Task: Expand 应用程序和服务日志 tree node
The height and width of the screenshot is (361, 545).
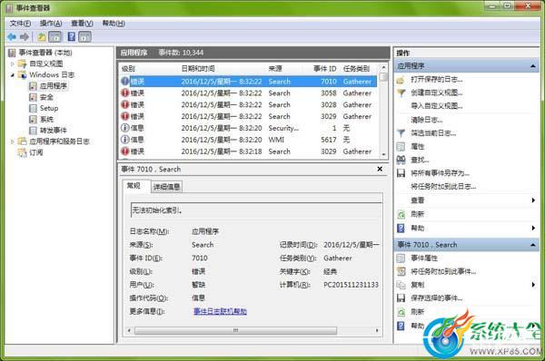Action: [x=13, y=141]
